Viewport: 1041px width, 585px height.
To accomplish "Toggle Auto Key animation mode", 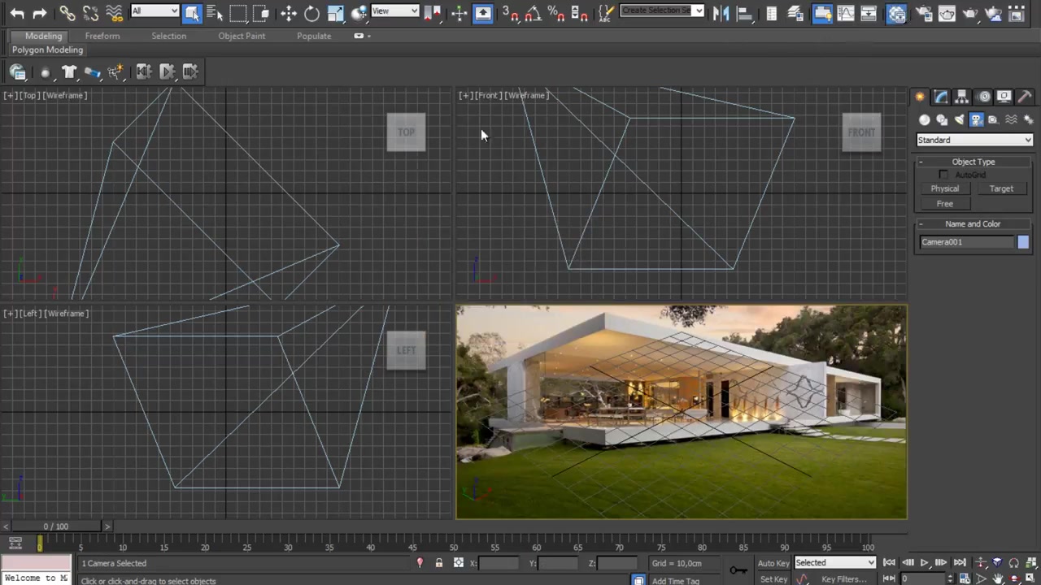I will 773,562.
